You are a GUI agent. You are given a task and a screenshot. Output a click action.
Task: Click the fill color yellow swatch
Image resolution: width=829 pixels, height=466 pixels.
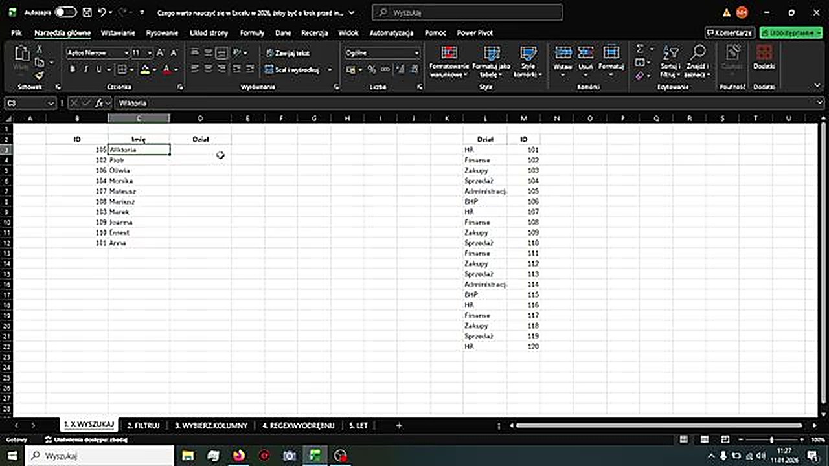coord(144,69)
